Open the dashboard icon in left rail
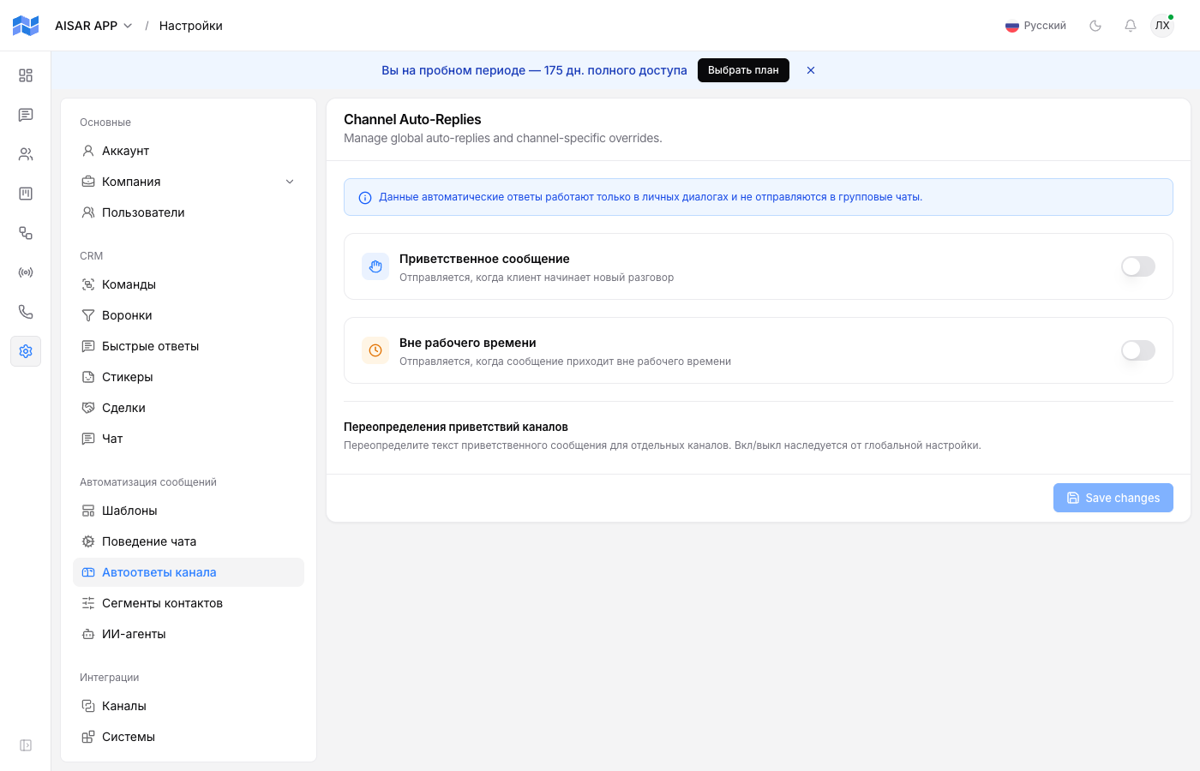 pos(26,75)
